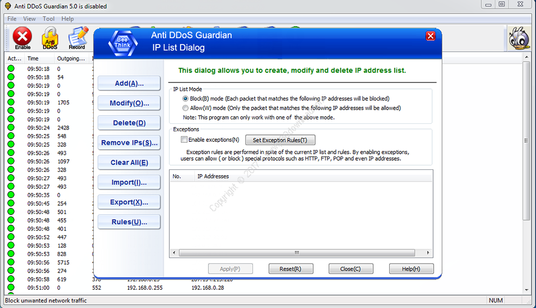The height and width of the screenshot is (308, 536).
Task: Open the Tool menu
Action: tap(49, 19)
